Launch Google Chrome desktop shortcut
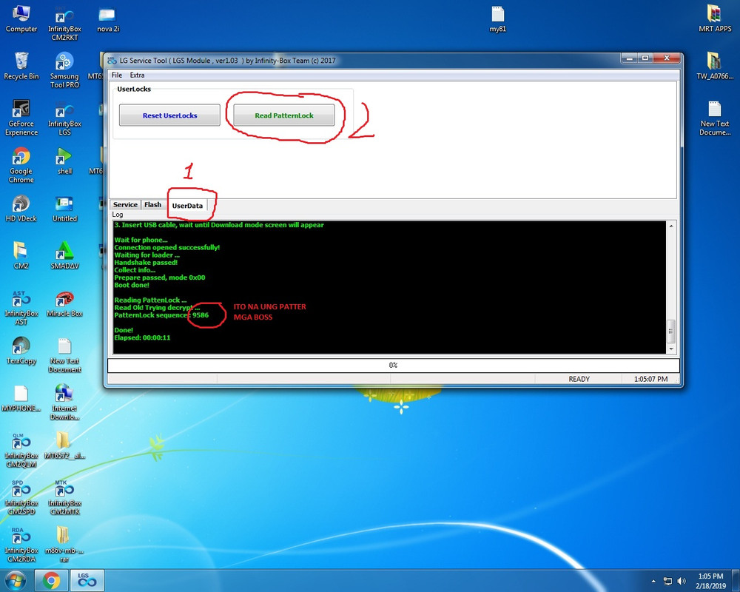This screenshot has width=740, height=592. pos(21,165)
